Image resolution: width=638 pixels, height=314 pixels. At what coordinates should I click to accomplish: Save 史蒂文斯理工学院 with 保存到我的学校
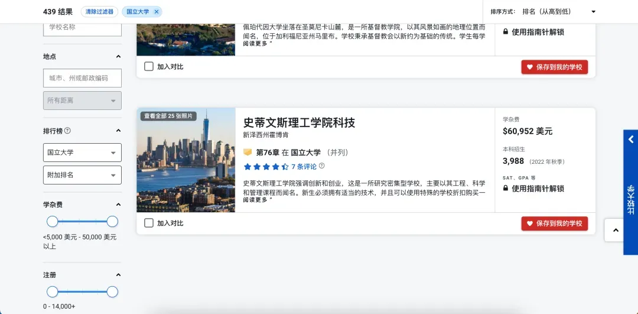tap(555, 224)
